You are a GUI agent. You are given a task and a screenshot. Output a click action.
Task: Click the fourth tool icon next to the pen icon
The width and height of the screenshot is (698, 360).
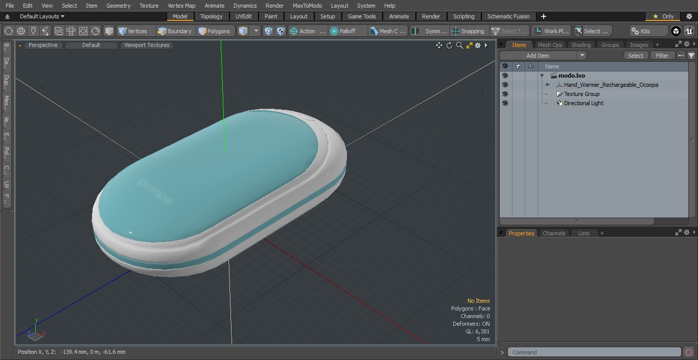(45, 31)
